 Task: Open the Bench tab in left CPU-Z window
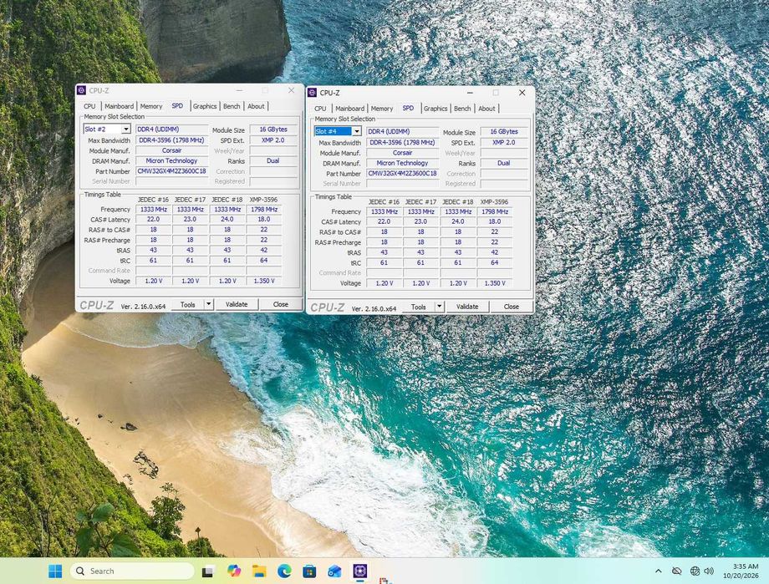232,106
